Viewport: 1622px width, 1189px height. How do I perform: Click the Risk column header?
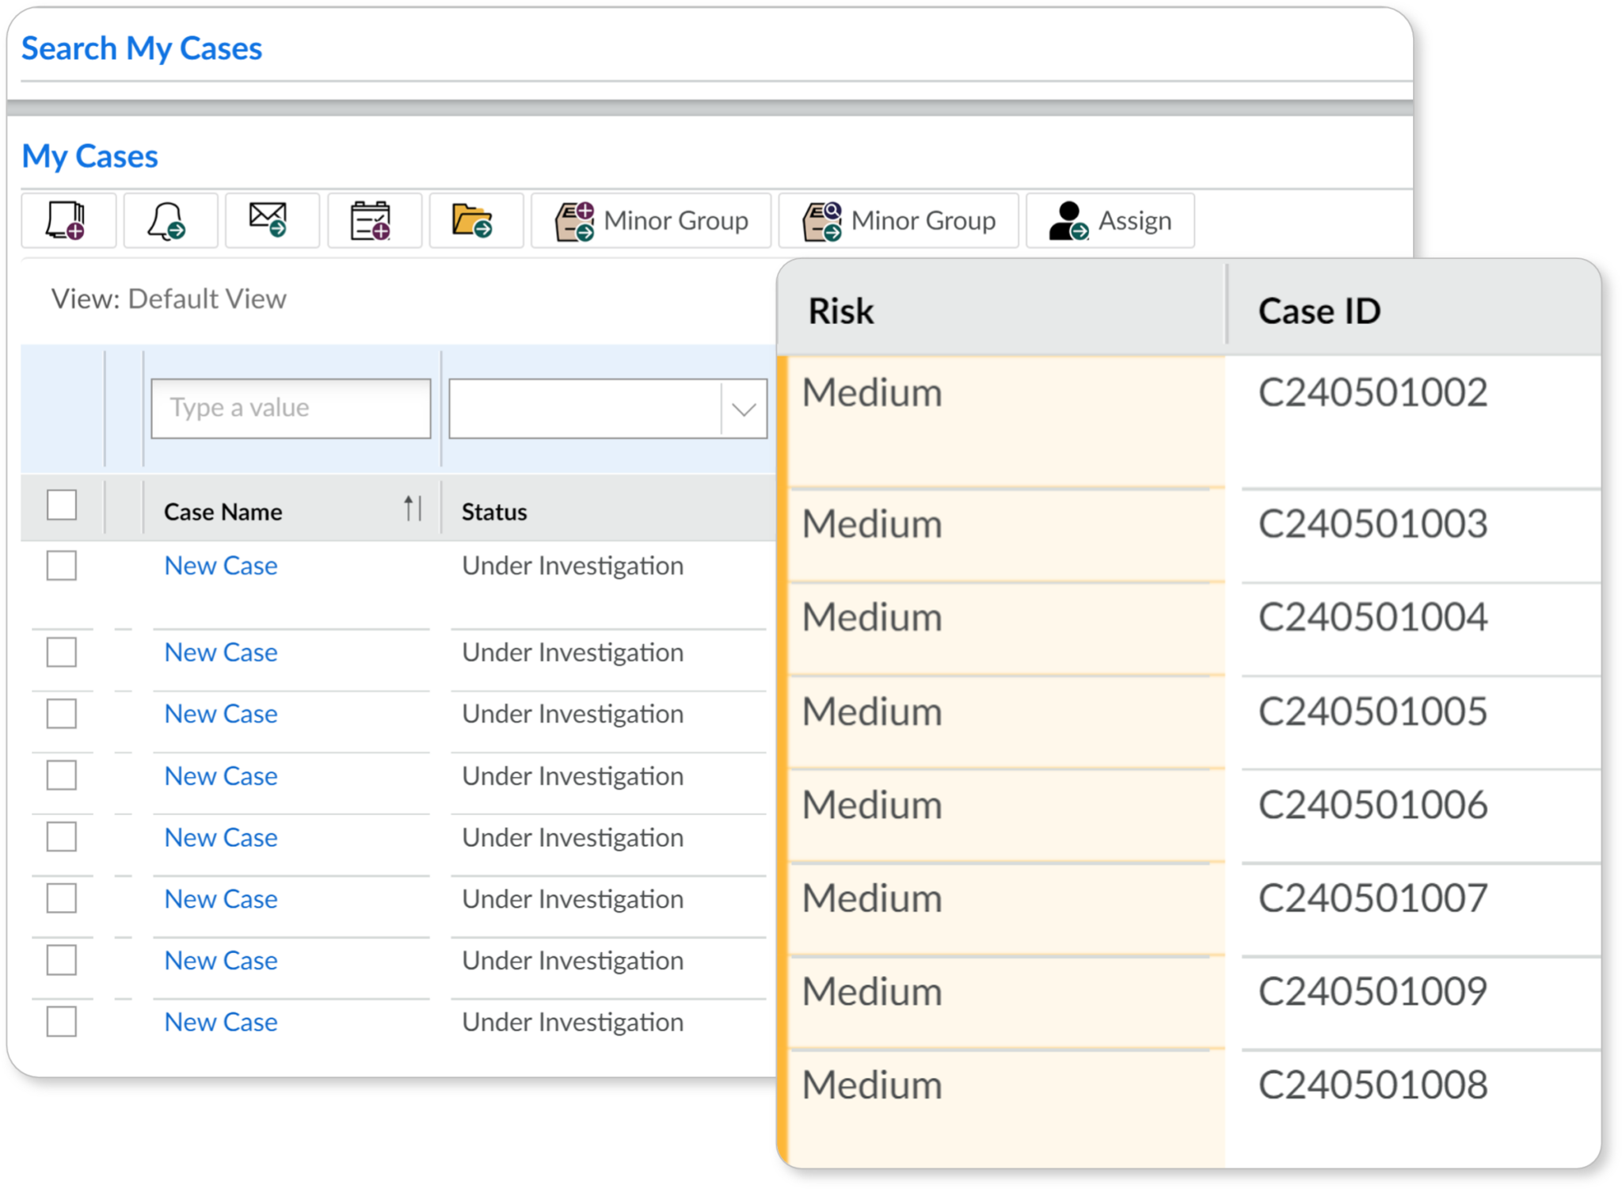(x=841, y=311)
